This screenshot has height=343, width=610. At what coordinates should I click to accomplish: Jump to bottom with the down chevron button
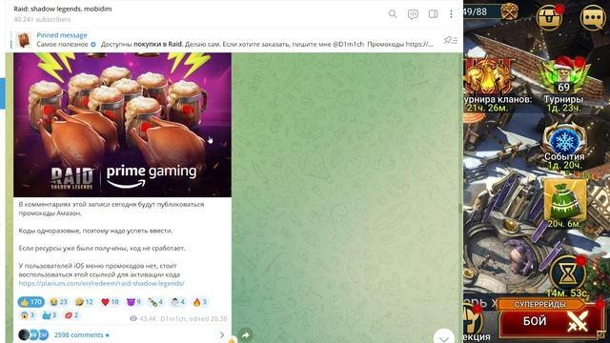444,337
